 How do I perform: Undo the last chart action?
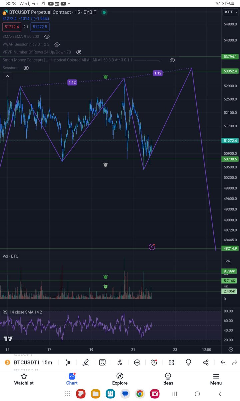(223, 363)
